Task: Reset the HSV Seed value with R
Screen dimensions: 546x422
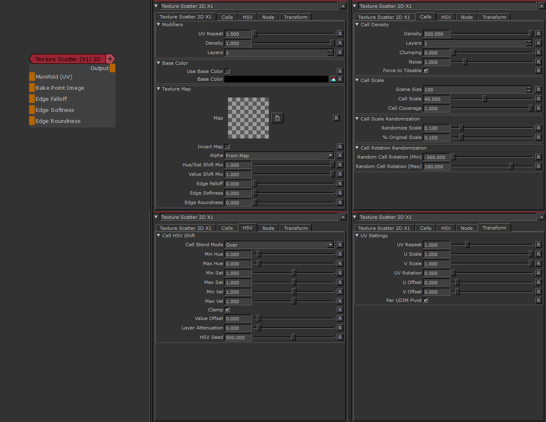Action: 340,337
